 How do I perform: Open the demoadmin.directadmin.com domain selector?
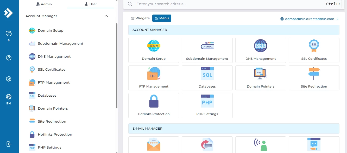click(310, 19)
